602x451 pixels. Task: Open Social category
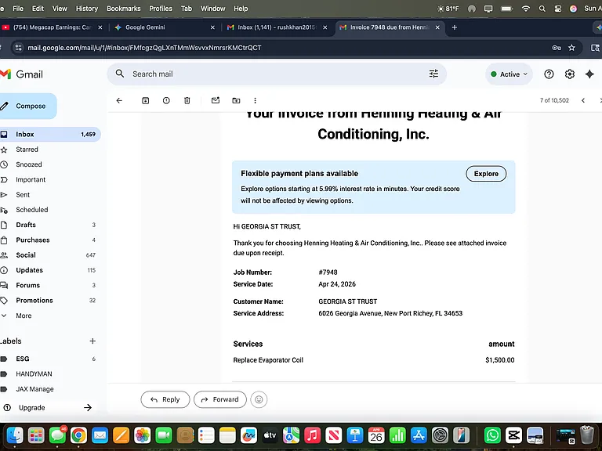click(49, 255)
